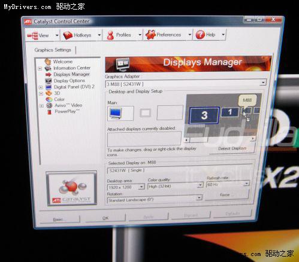
Task: Click the Hotkeys toolbar icon
Action: coord(68,35)
